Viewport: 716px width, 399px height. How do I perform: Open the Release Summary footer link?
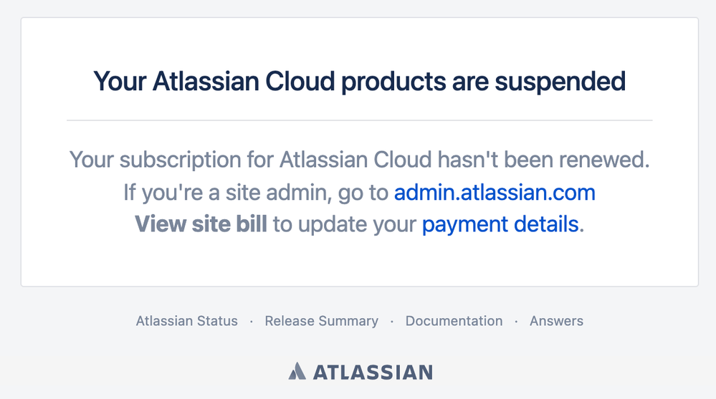click(322, 321)
